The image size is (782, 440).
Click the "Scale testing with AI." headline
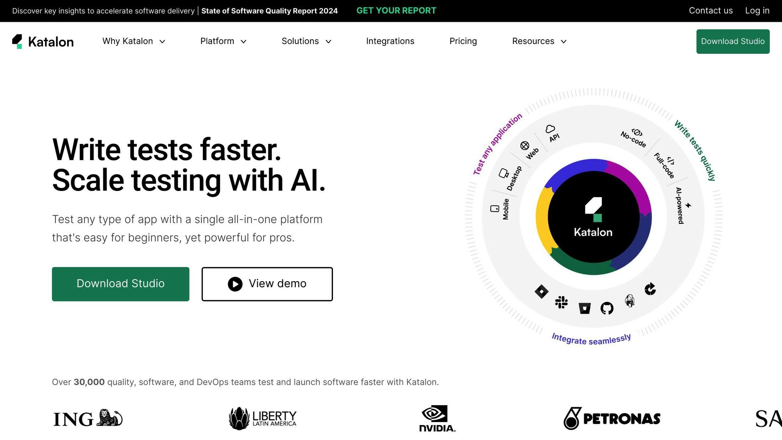pyautogui.click(x=189, y=180)
